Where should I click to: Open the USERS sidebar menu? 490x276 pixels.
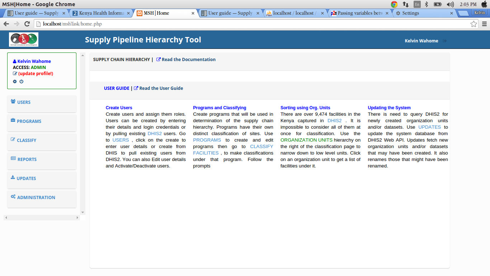coord(42,104)
